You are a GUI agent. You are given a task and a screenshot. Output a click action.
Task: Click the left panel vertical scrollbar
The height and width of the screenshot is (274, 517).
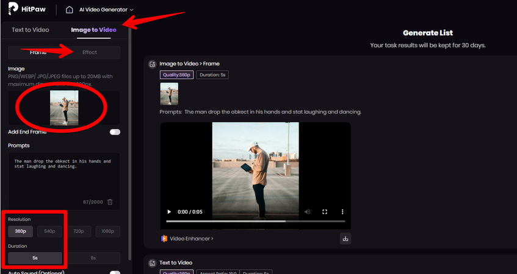click(129, 145)
